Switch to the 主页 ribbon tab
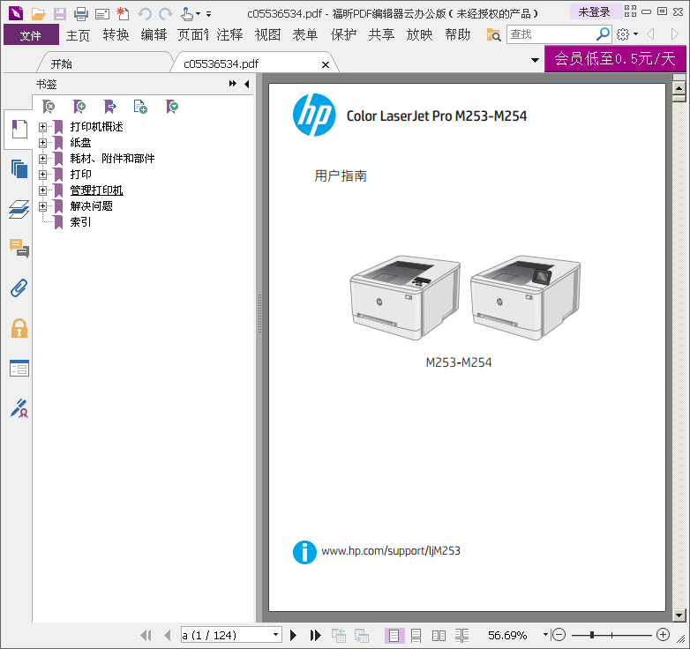690x649 pixels. coord(78,34)
